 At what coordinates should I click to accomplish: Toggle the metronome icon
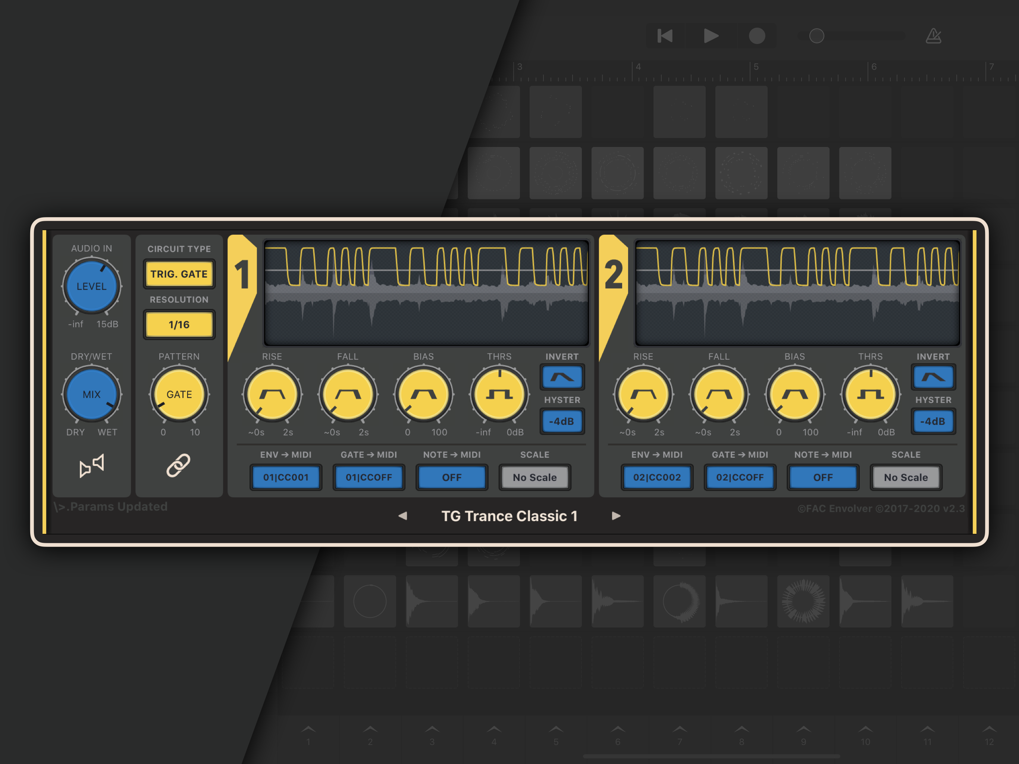point(933,36)
